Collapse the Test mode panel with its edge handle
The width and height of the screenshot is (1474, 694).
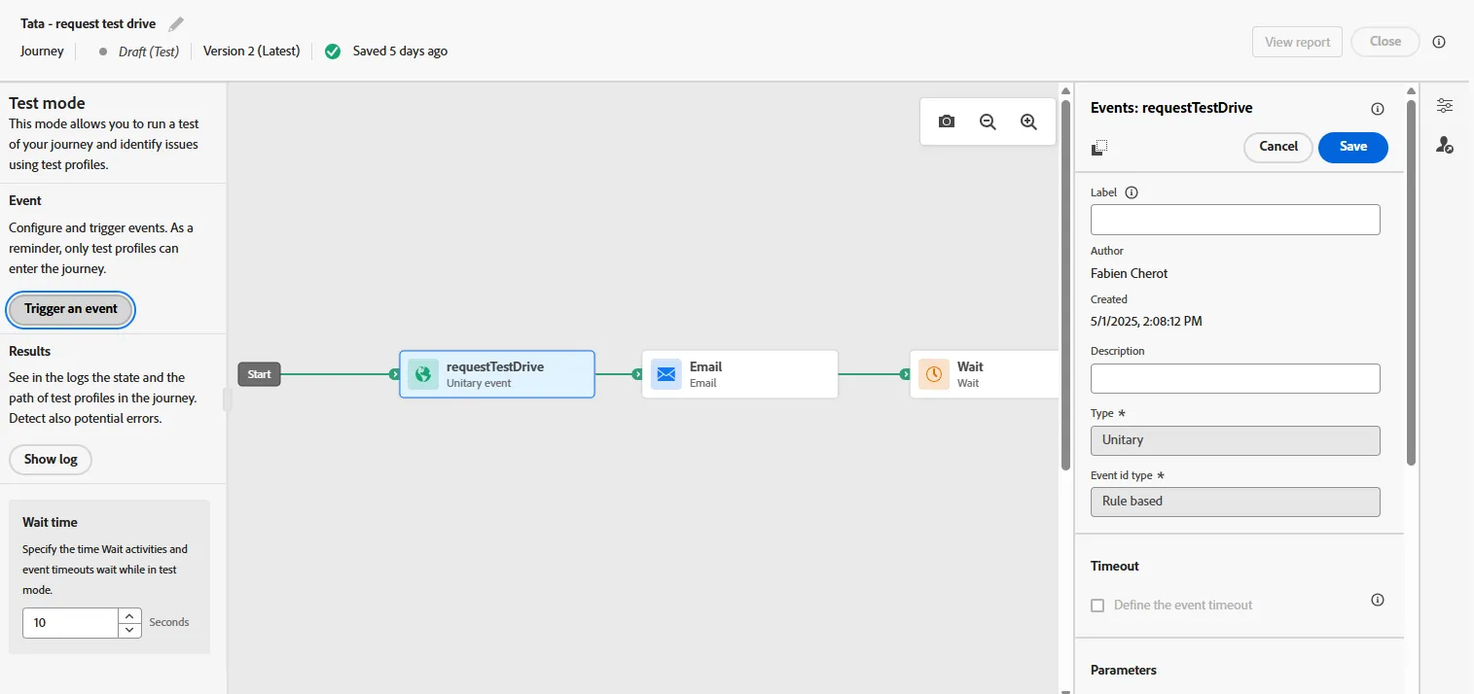228,399
